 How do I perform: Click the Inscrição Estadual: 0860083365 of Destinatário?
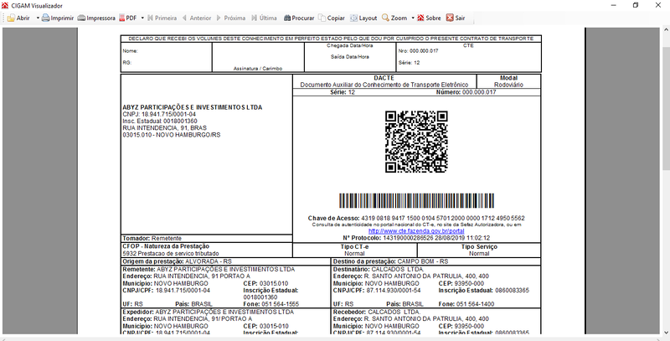click(x=484, y=291)
